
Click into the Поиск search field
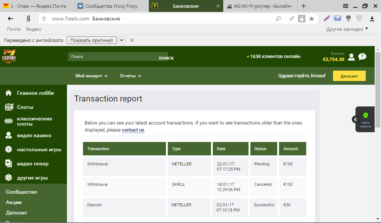(112, 56)
